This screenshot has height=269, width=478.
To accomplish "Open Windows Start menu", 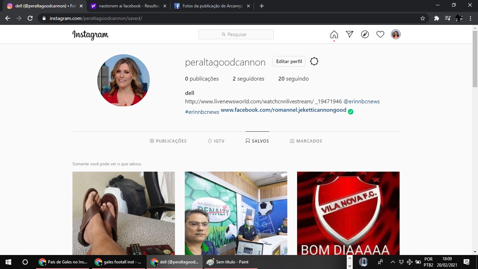I will pyautogui.click(x=8, y=262).
